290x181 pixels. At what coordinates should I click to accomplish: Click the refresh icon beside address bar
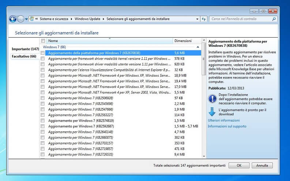pyautogui.click(x=204, y=19)
